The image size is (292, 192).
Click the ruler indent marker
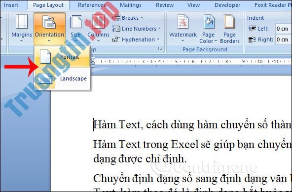93,62
